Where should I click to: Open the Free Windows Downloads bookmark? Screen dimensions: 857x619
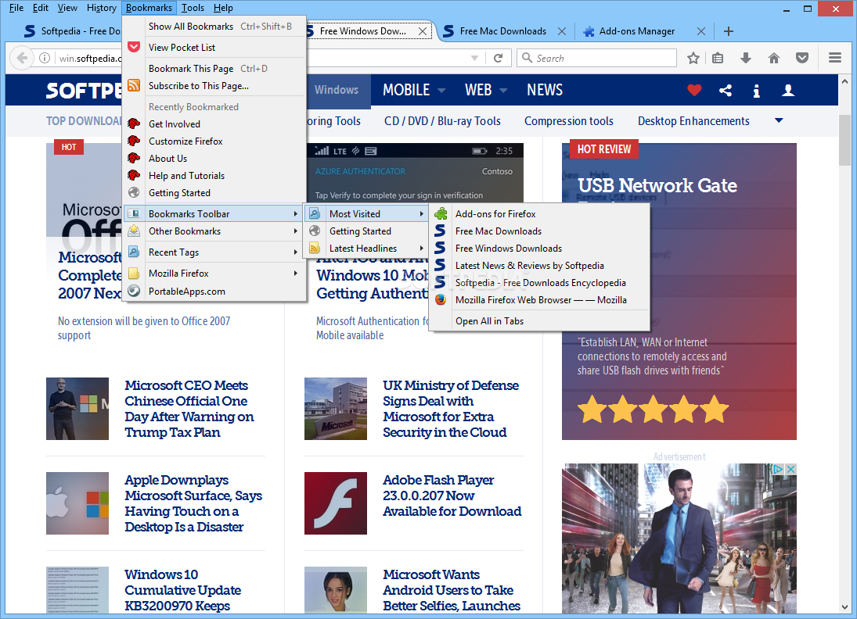[540, 249]
